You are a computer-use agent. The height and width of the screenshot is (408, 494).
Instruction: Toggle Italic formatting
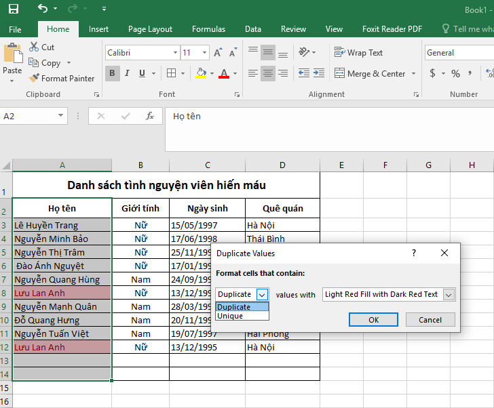tap(127, 73)
